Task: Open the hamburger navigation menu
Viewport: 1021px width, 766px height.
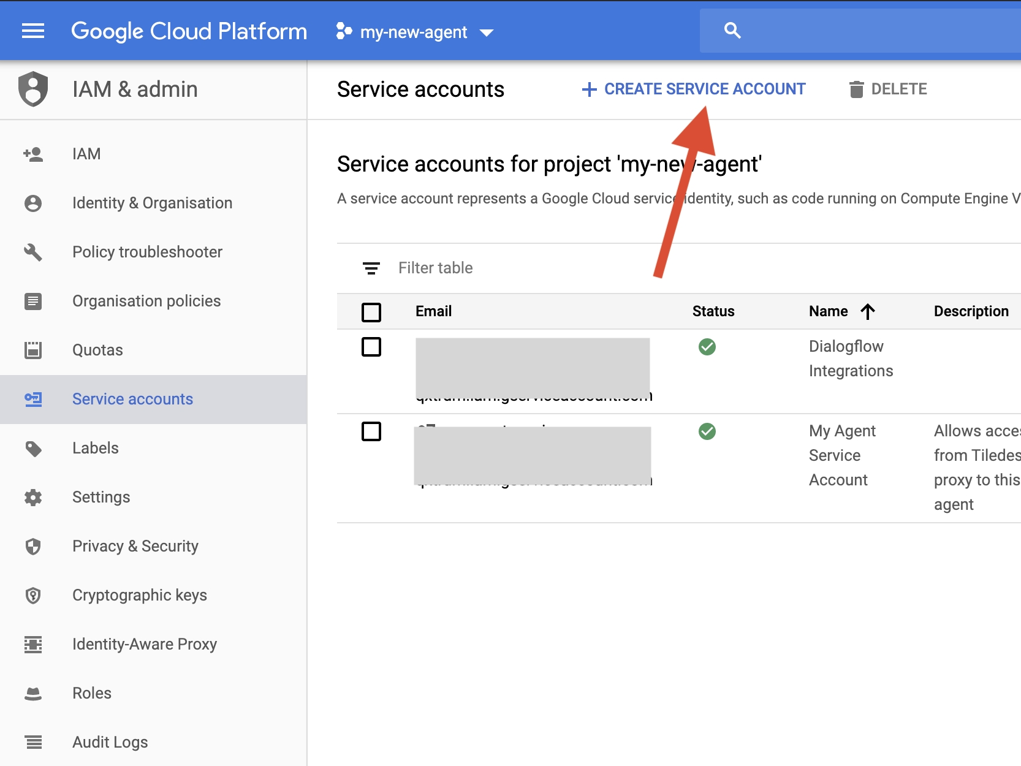Action: click(x=33, y=31)
